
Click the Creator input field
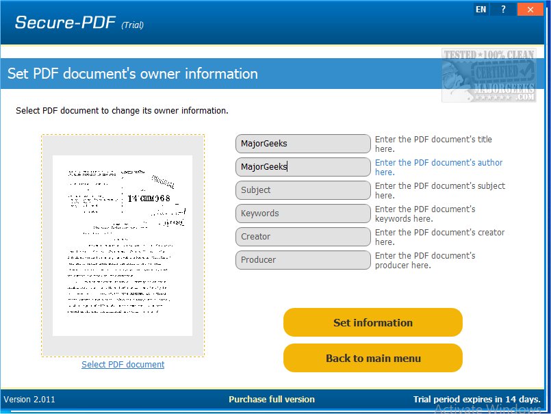tap(303, 237)
